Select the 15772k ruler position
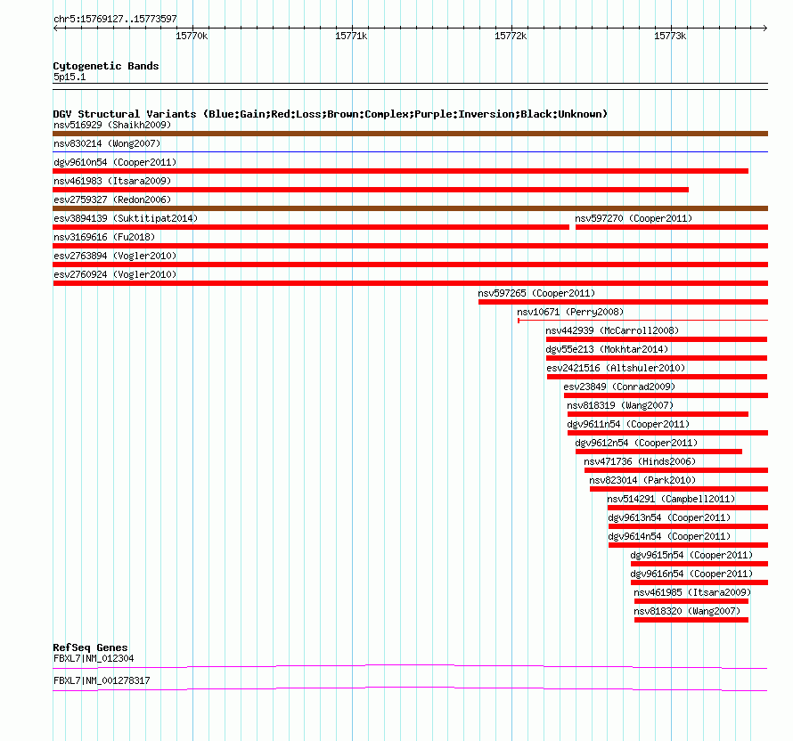Image resolution: width=793 pixels, height=741 pixels. click(511, 36)
